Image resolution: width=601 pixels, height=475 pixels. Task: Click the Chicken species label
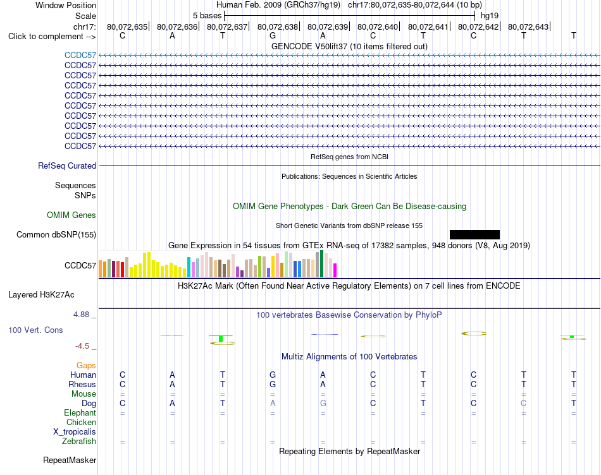[81, 422]
